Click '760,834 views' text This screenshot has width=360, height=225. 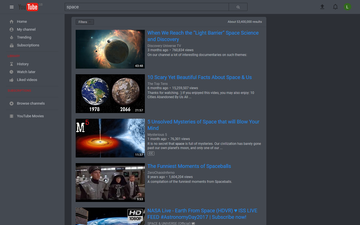click(x=183, y=50)
